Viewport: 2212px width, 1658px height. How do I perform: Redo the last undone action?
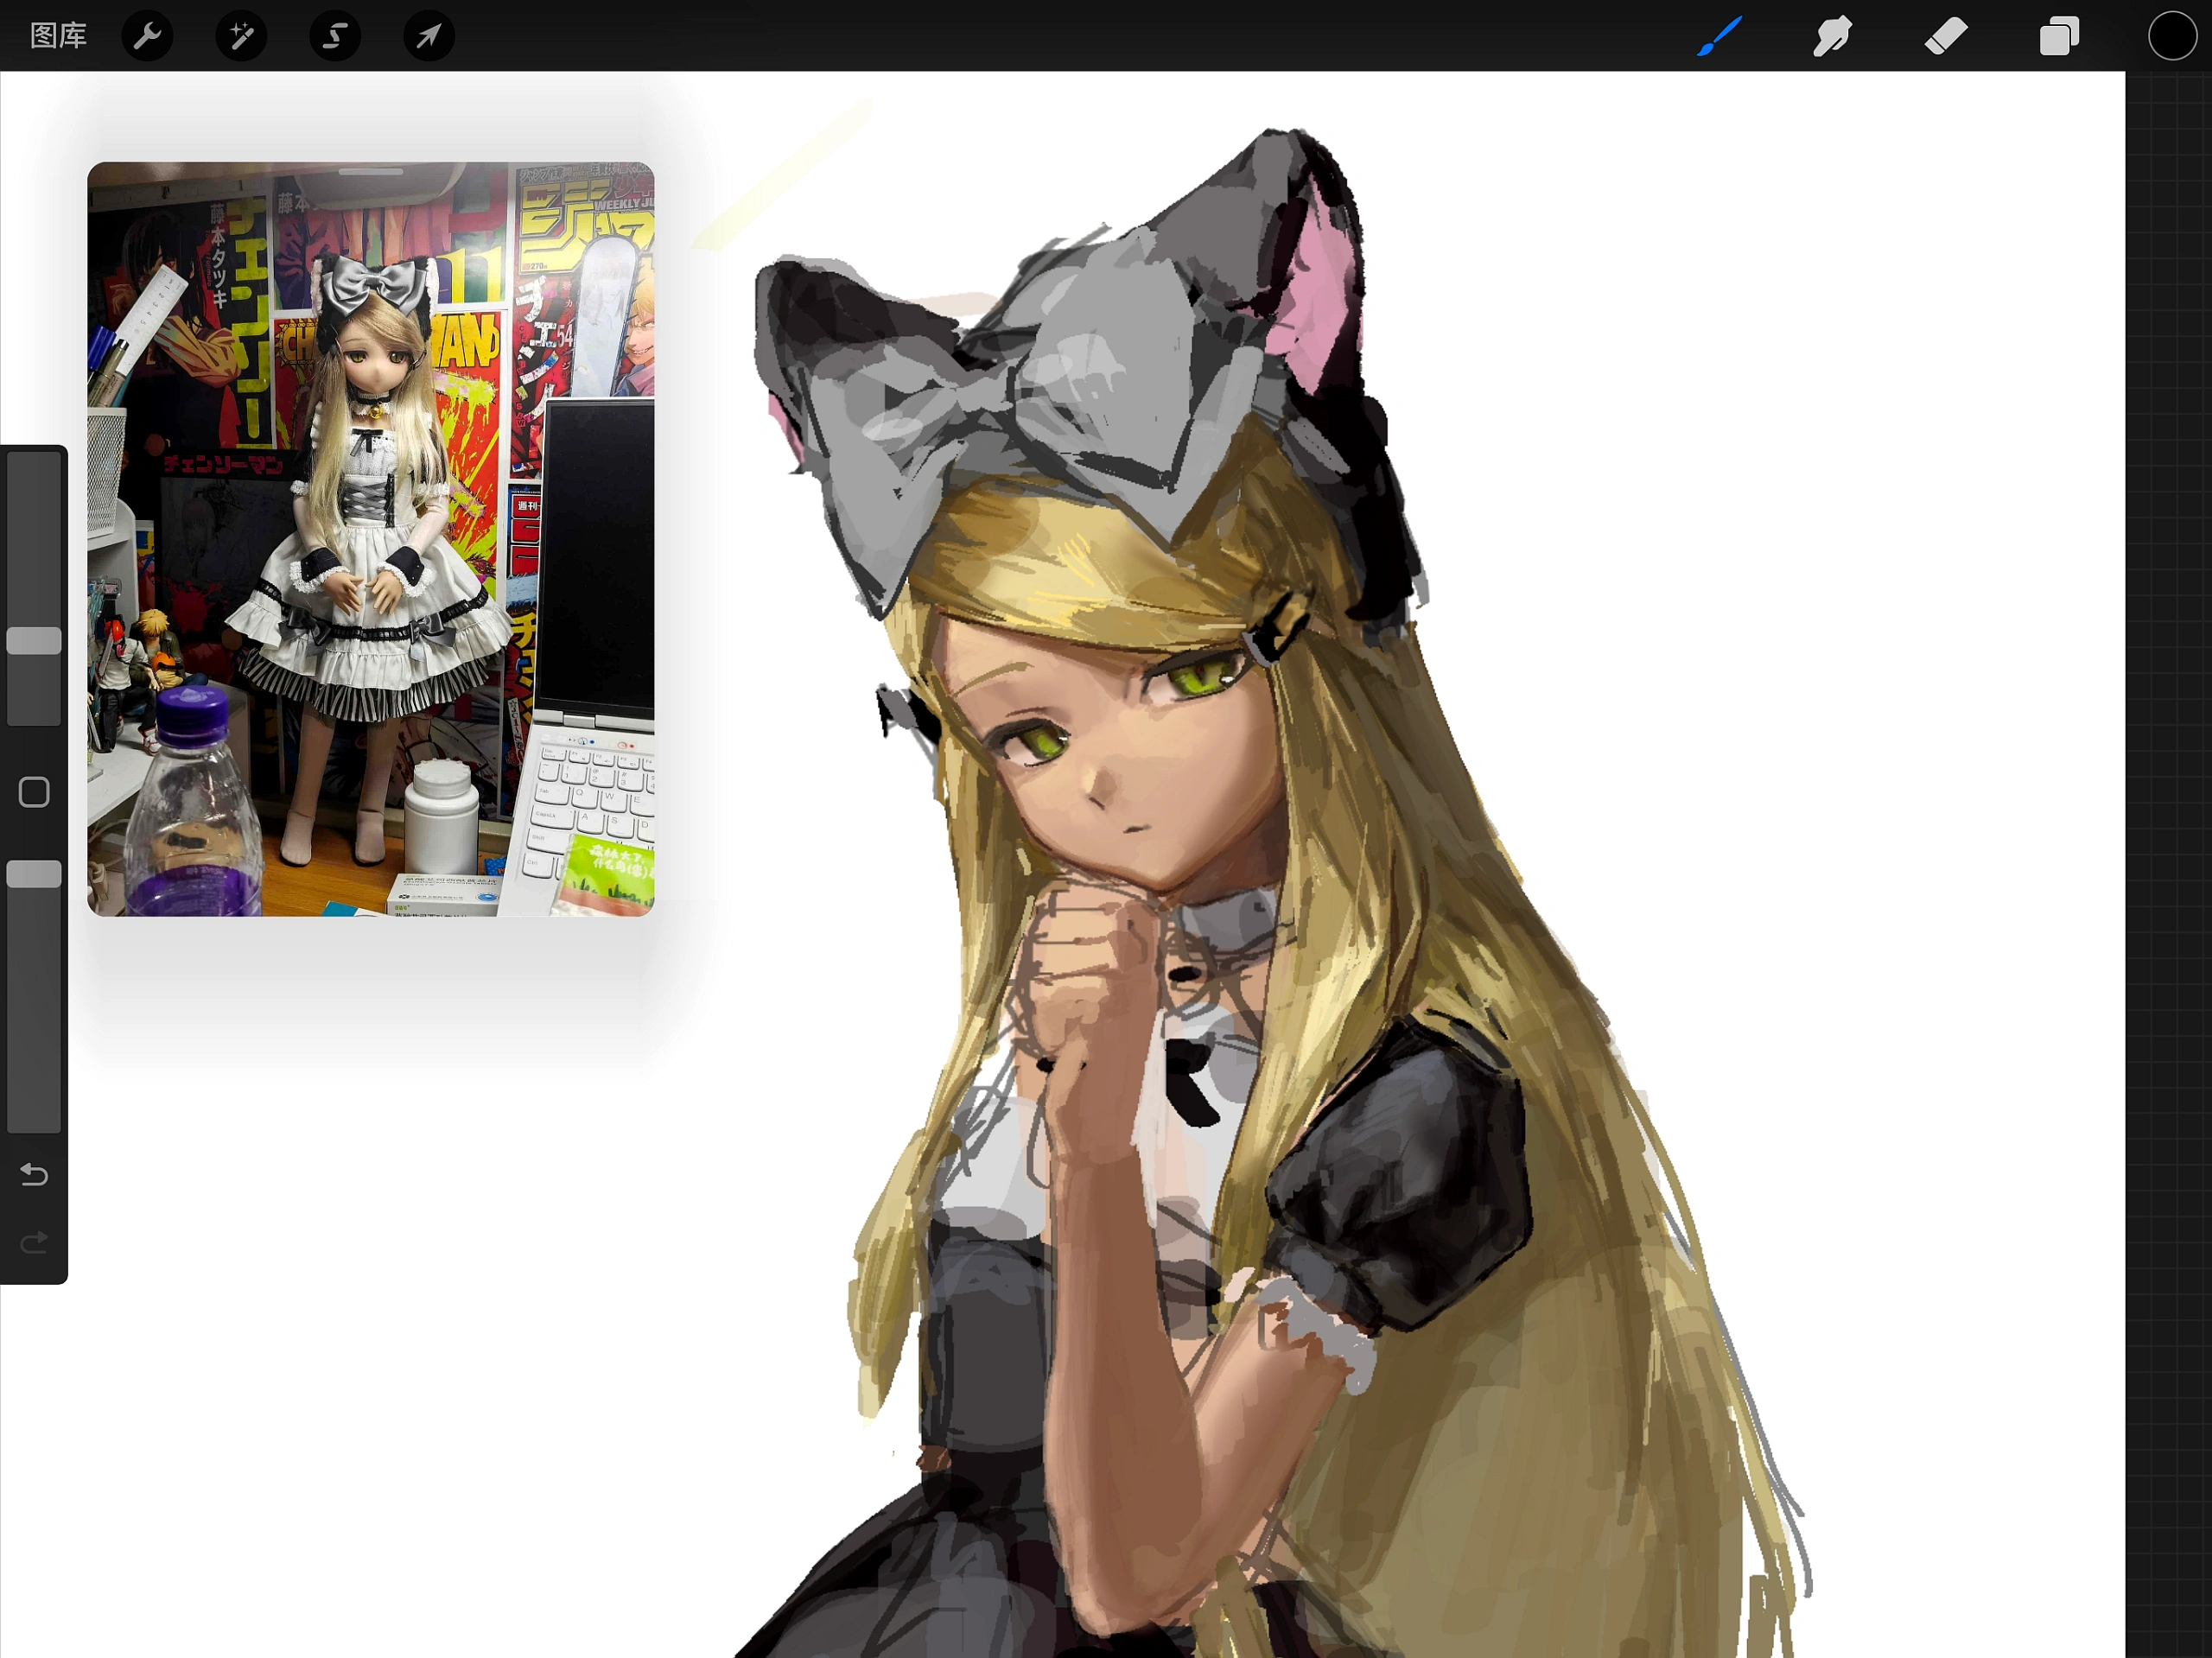pyautogui.click(x=34, y=1243)
